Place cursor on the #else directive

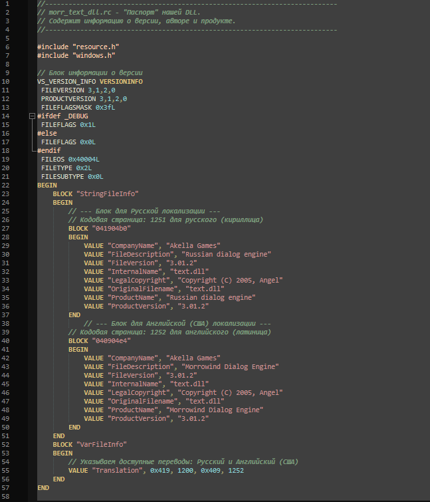point(47,133)
